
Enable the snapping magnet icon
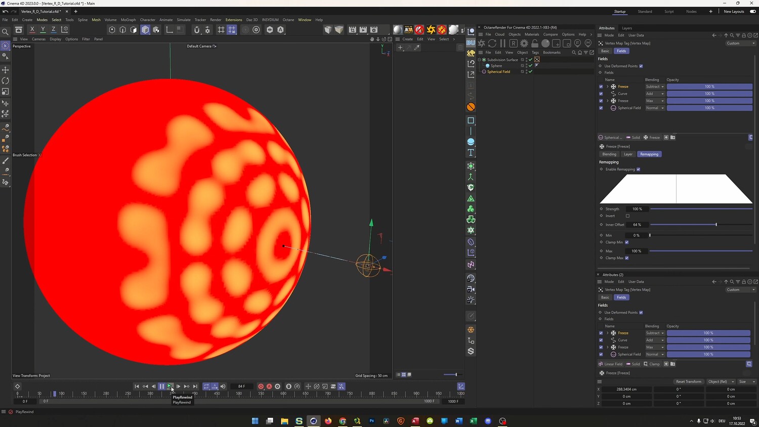tap(197, 30)
